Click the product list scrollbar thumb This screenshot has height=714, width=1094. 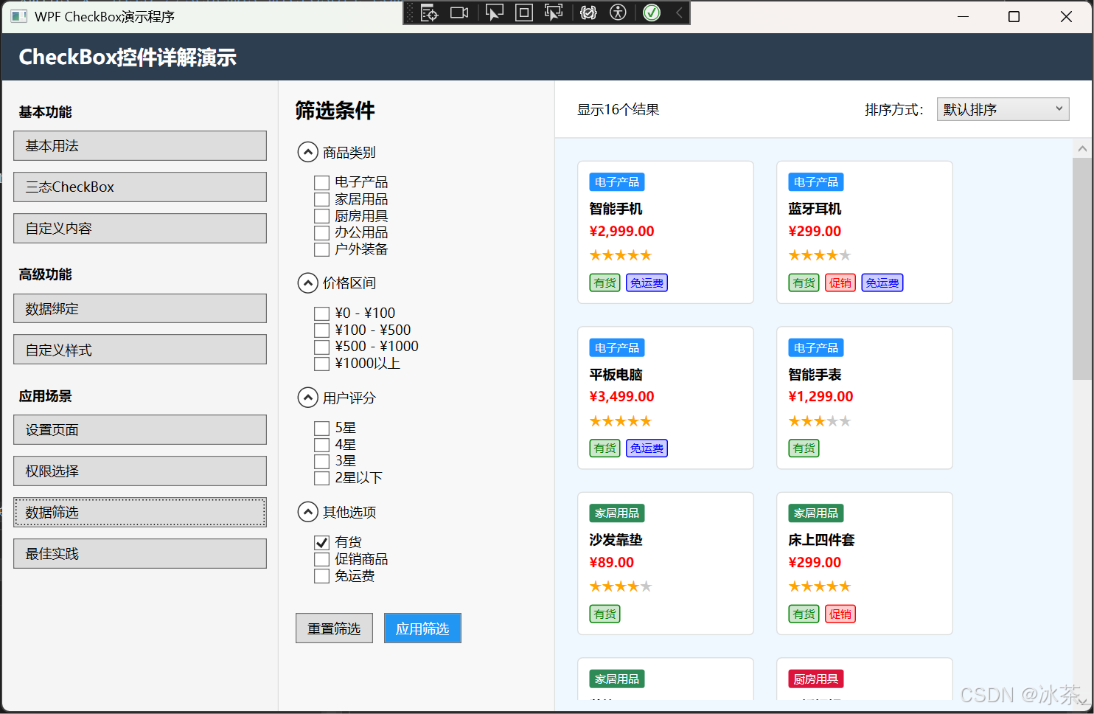(x=1082, y=268)
